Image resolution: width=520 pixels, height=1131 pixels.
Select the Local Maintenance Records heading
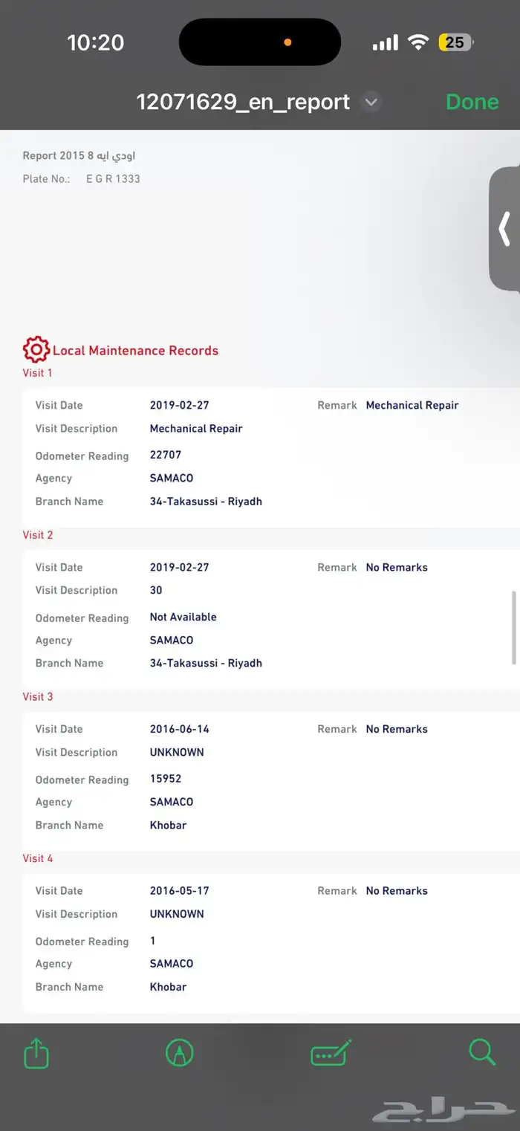click(135, 351)
